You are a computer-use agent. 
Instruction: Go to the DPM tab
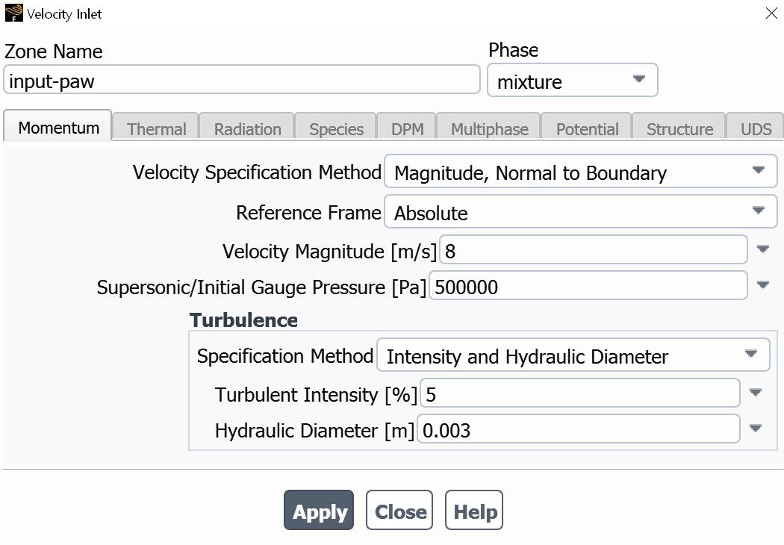pos(407,128)
